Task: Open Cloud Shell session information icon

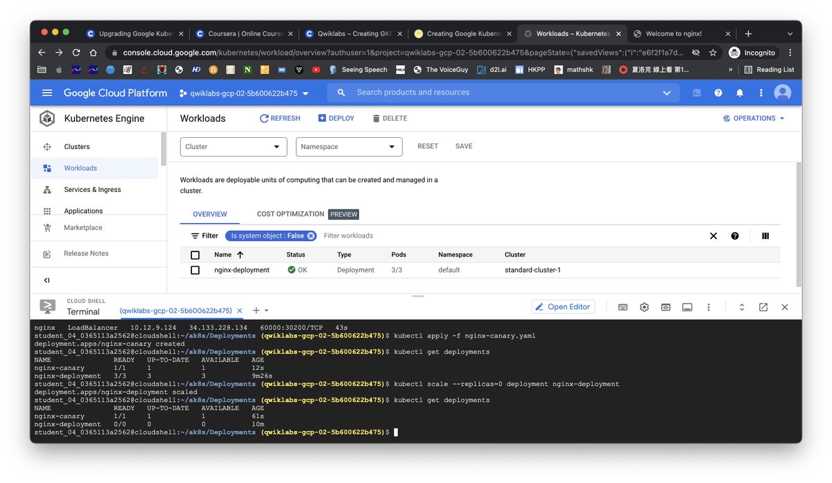Action: [687, 307]
